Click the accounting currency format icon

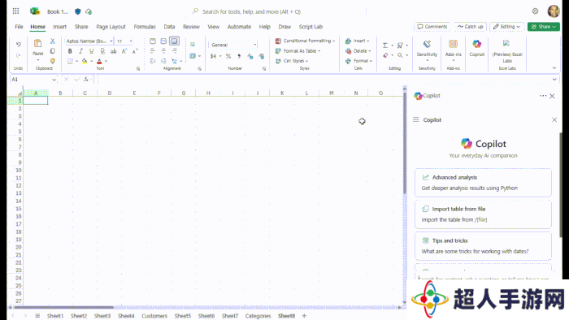[x=213, y=56]
